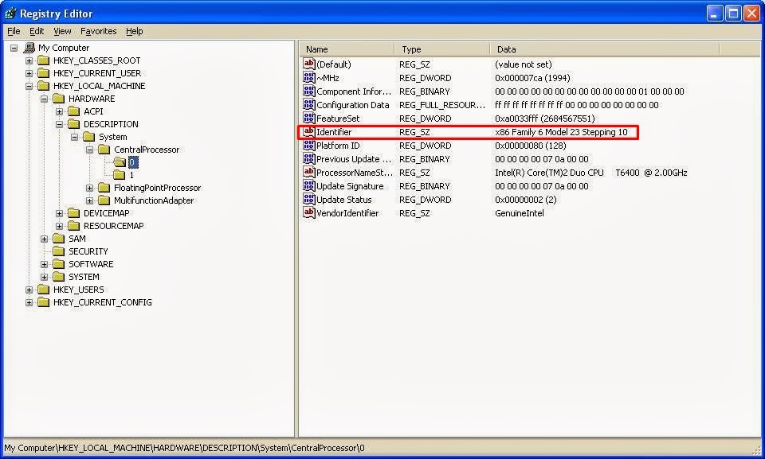Select the HKEY_USERS label
The height and width of the screenshot is (459, 765).
pos(78,290)
